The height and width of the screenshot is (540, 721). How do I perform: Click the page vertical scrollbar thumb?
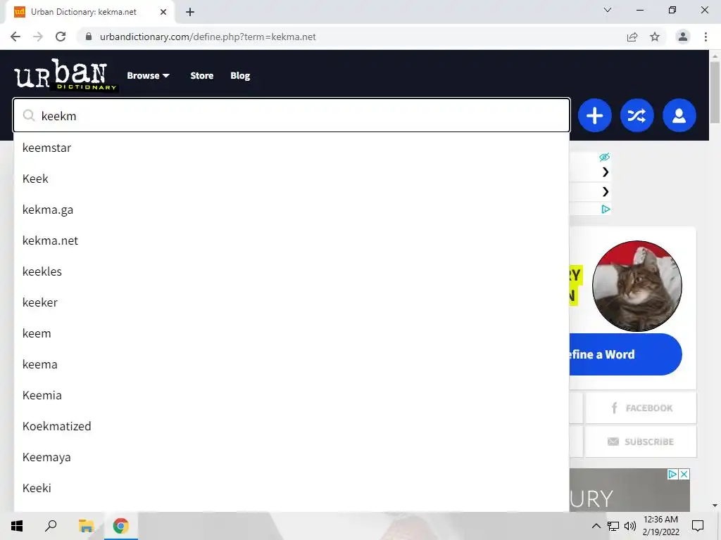(x=715, y=92)
